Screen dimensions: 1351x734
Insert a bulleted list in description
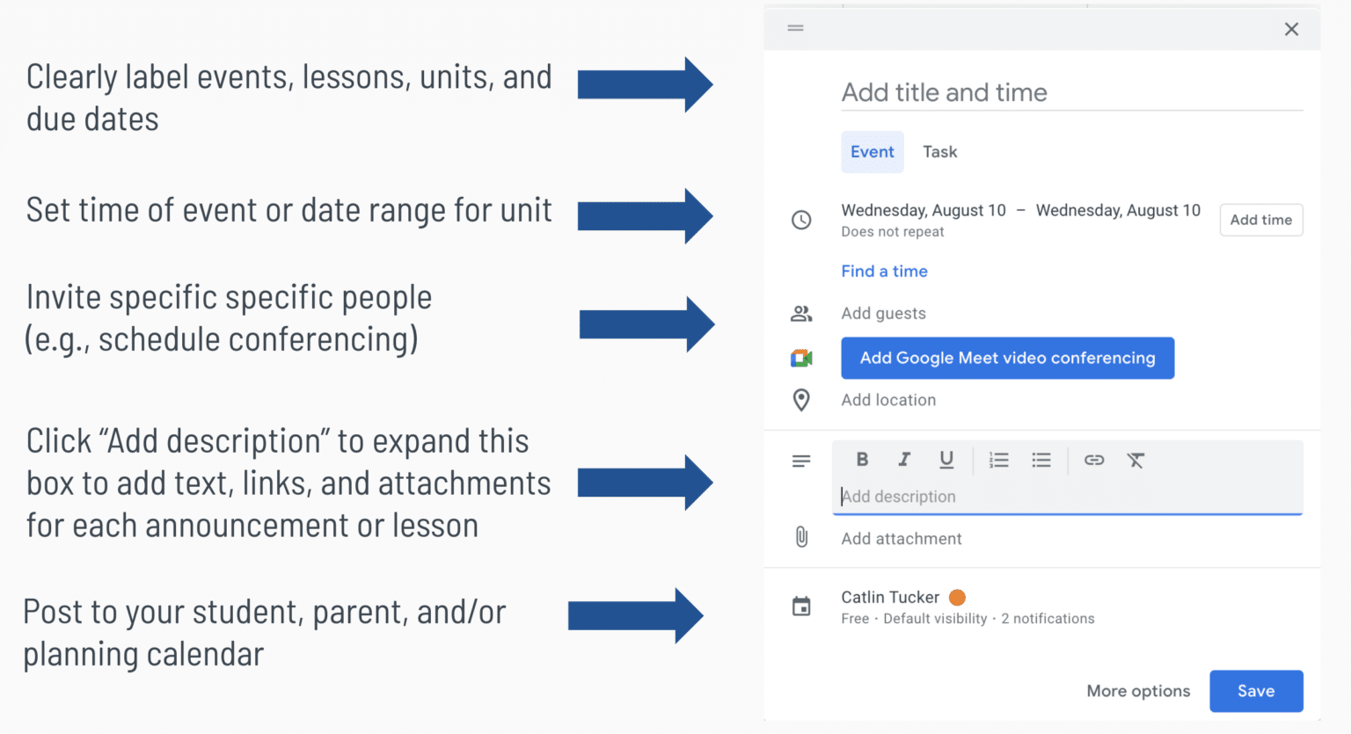pyautogui.click(x=1041, y=460)
